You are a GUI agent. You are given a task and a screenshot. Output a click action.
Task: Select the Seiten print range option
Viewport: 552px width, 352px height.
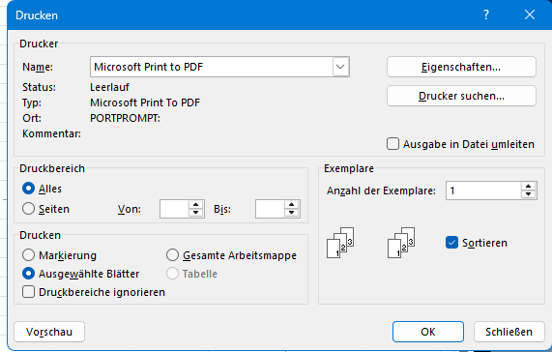[28, 209]
